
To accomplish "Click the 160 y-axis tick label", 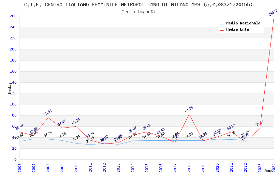I will (13, 71).
